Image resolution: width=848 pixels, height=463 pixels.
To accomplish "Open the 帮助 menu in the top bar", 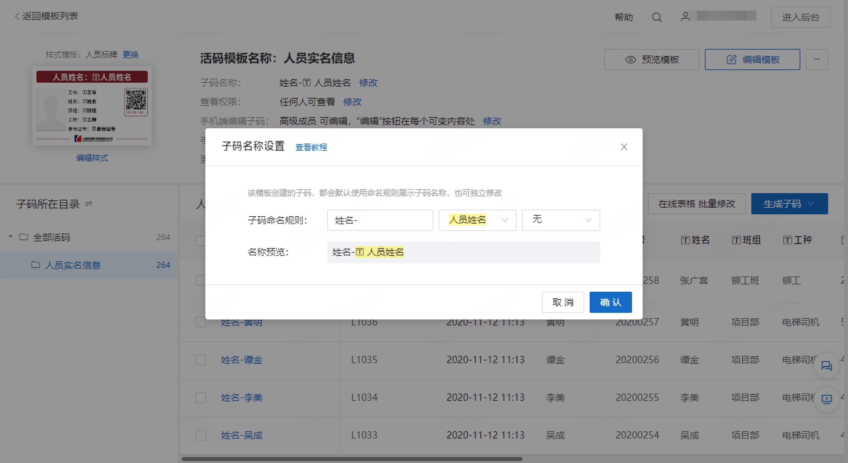I will click(x=624, y=17).
